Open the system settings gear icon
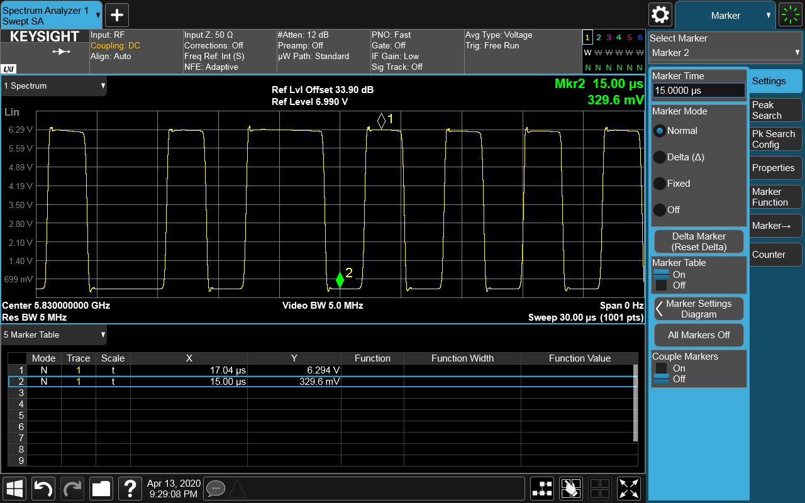Image resolution: width=805 pixels, height=503 pixels. tap(660, 14)
